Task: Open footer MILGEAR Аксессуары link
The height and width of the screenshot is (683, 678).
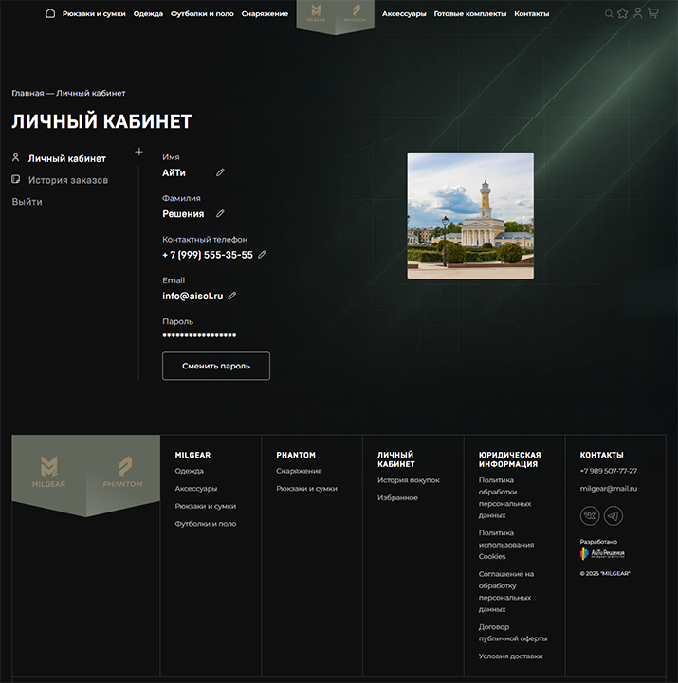Action: (196, 488)
